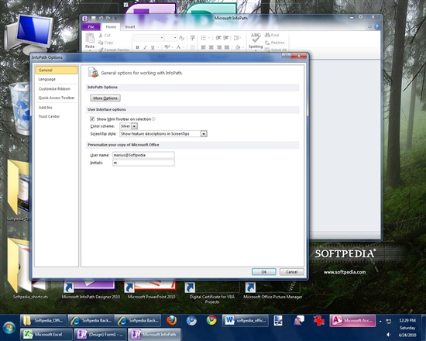
Task: Expand the Paste dropdown arrow below Paste
Action: (x=90, y=50)
